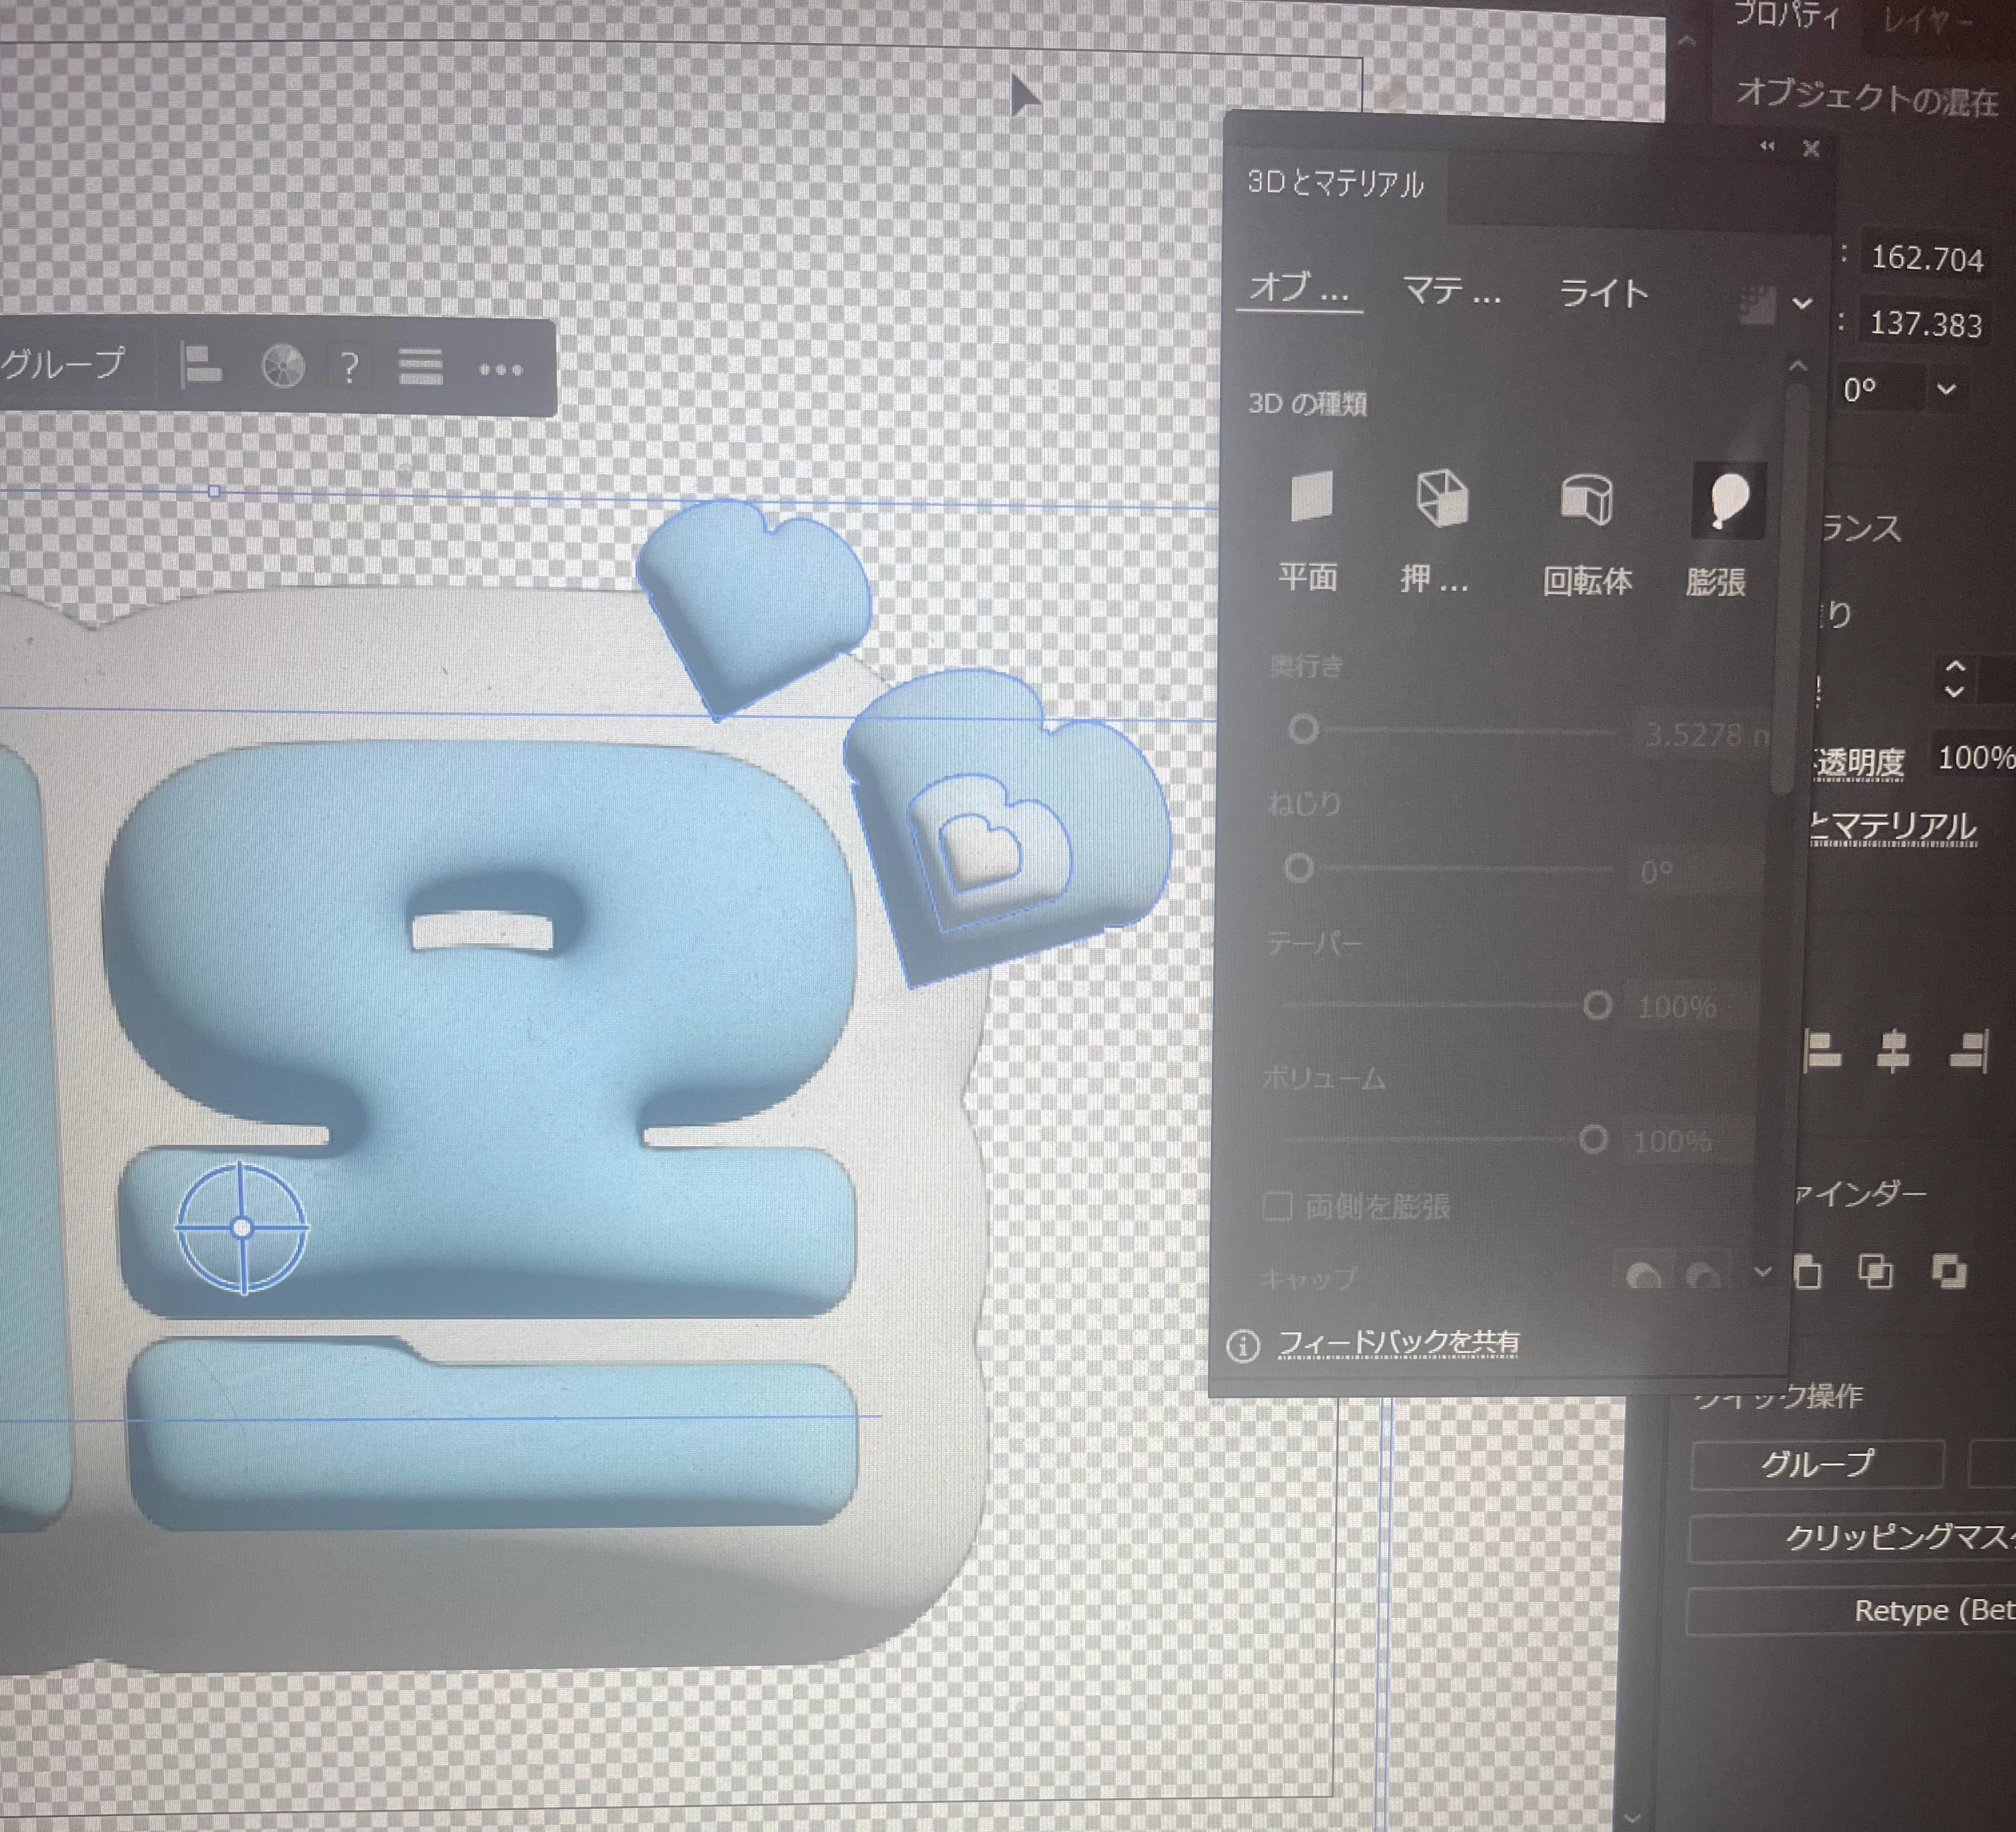
Task: Click the recolor wheel icon in taskbar
Action: tap(283, 367)
